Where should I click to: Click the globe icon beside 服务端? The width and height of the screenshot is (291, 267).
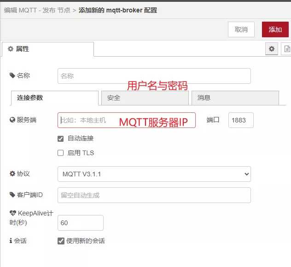coord(12,120)
